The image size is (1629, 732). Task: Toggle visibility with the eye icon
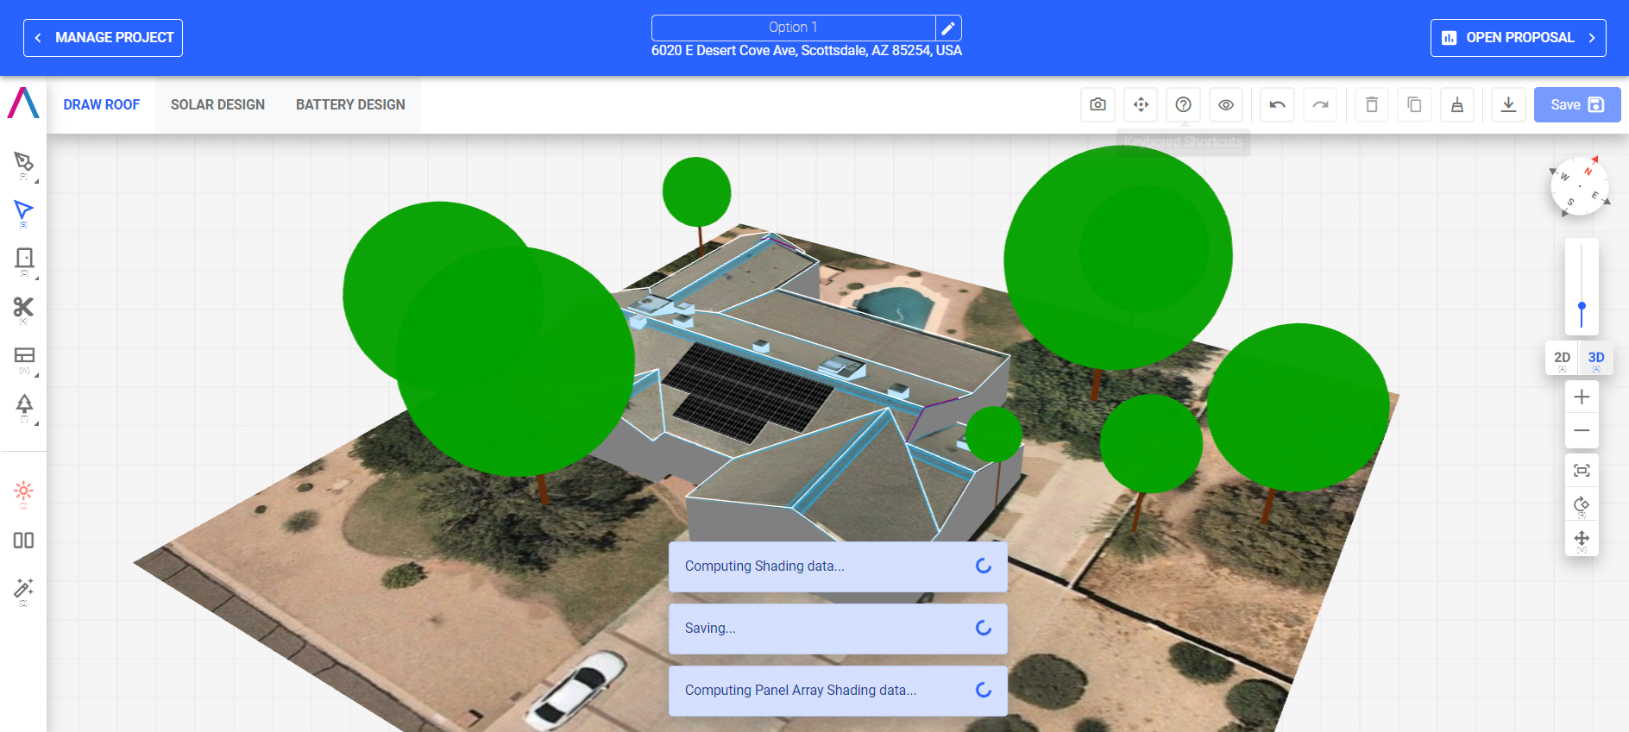(1225, 104)
